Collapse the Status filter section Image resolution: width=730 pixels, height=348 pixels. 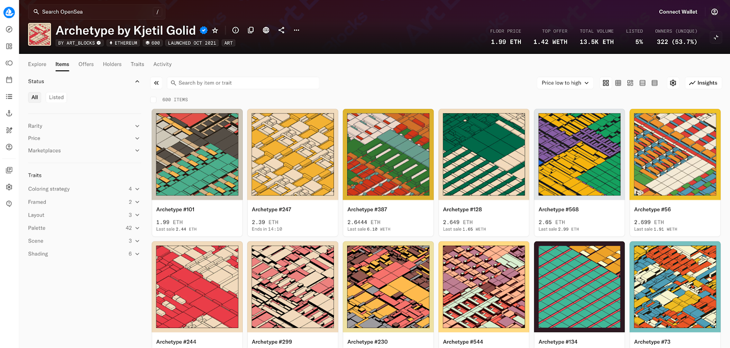point(137,81)
